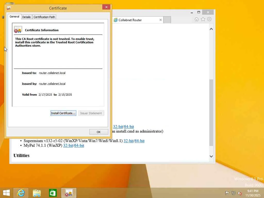Click the Internet Explorer logo on Collabnet Router tab
This screenshot has height=198, width=264.
(x=115, y=20)
